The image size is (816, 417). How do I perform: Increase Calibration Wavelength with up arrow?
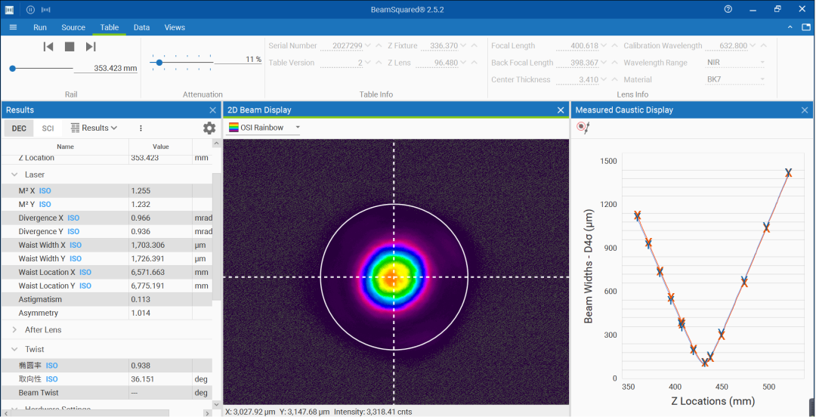(763, 46)
